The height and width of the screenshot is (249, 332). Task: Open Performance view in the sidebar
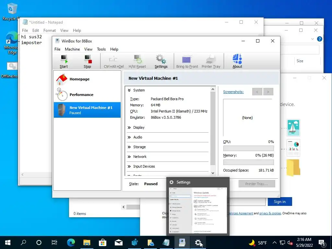87,94
